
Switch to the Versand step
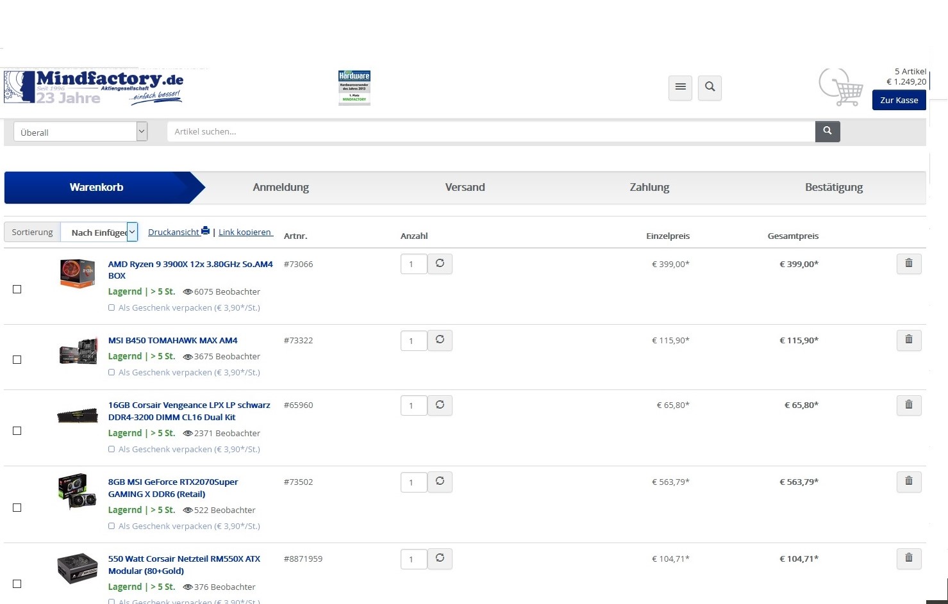[465, 187]
